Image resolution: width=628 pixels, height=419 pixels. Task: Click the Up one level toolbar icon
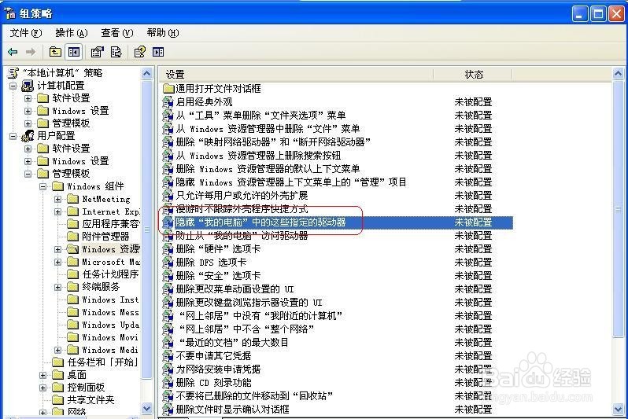click(x=55, y=52)
